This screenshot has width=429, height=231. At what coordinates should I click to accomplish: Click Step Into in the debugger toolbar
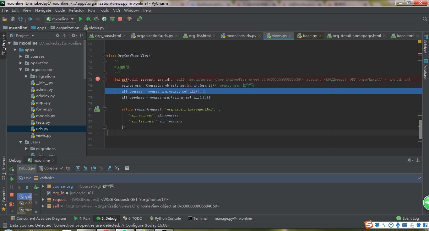[86, 169]
